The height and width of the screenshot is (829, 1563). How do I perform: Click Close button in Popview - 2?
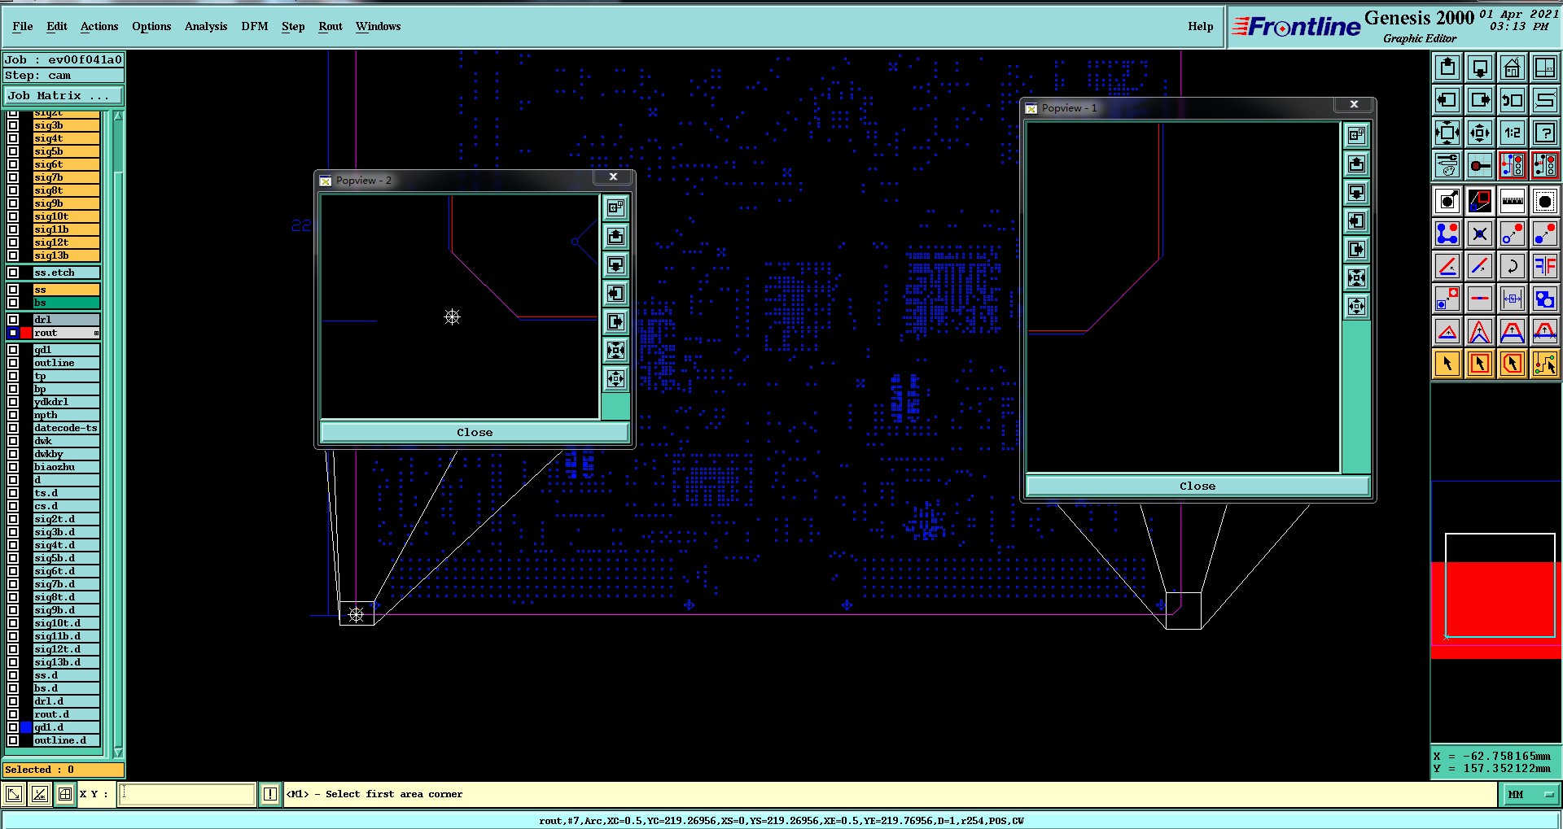point(475,432)
